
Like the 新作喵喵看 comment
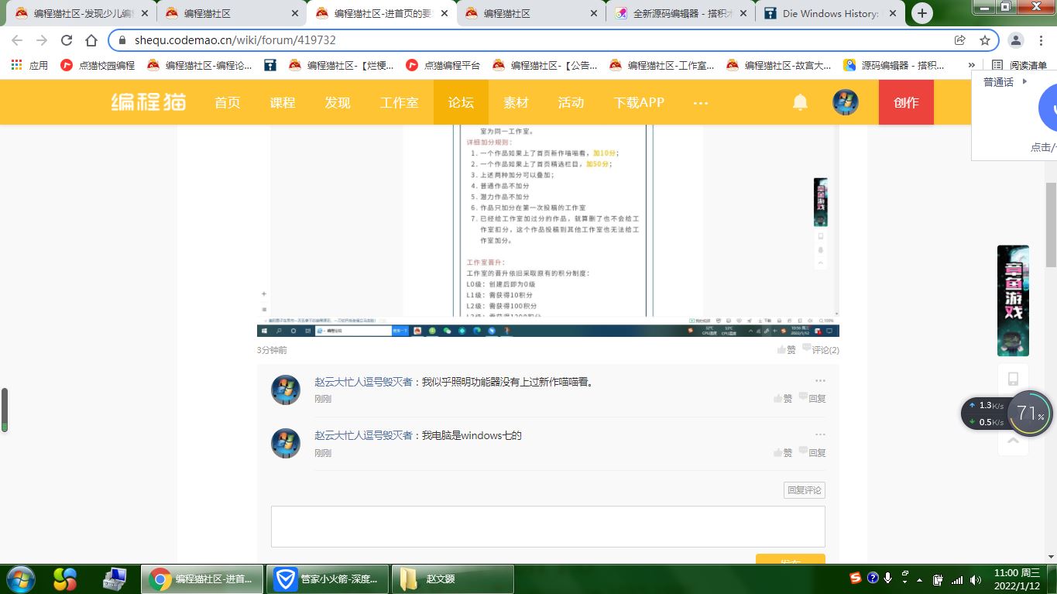[783, 398]
